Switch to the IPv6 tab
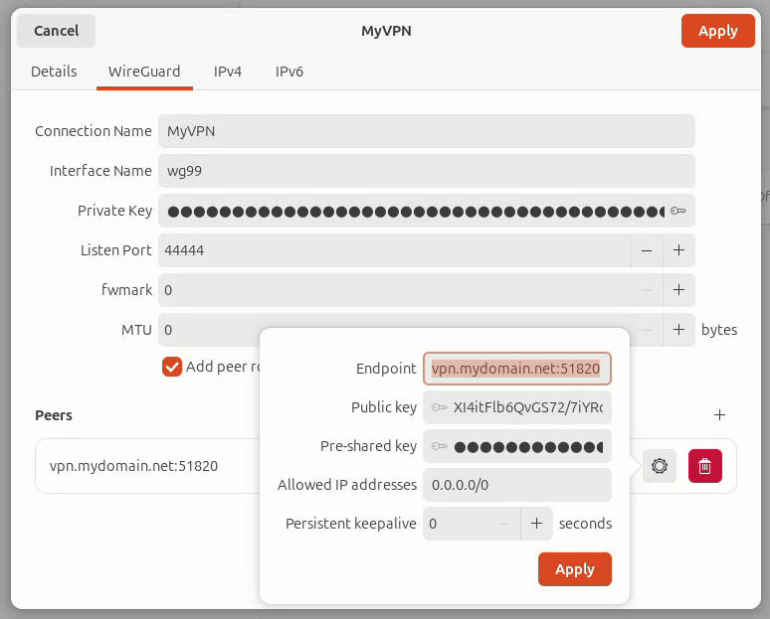This screenshot has width=770, height=619. (289, 72)
